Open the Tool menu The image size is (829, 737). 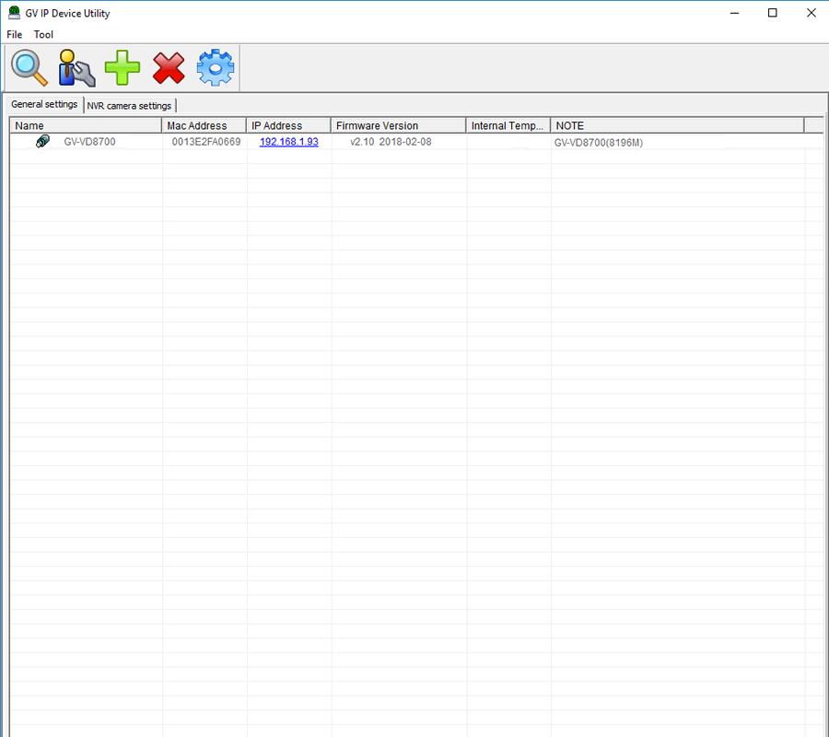point(43,34)
